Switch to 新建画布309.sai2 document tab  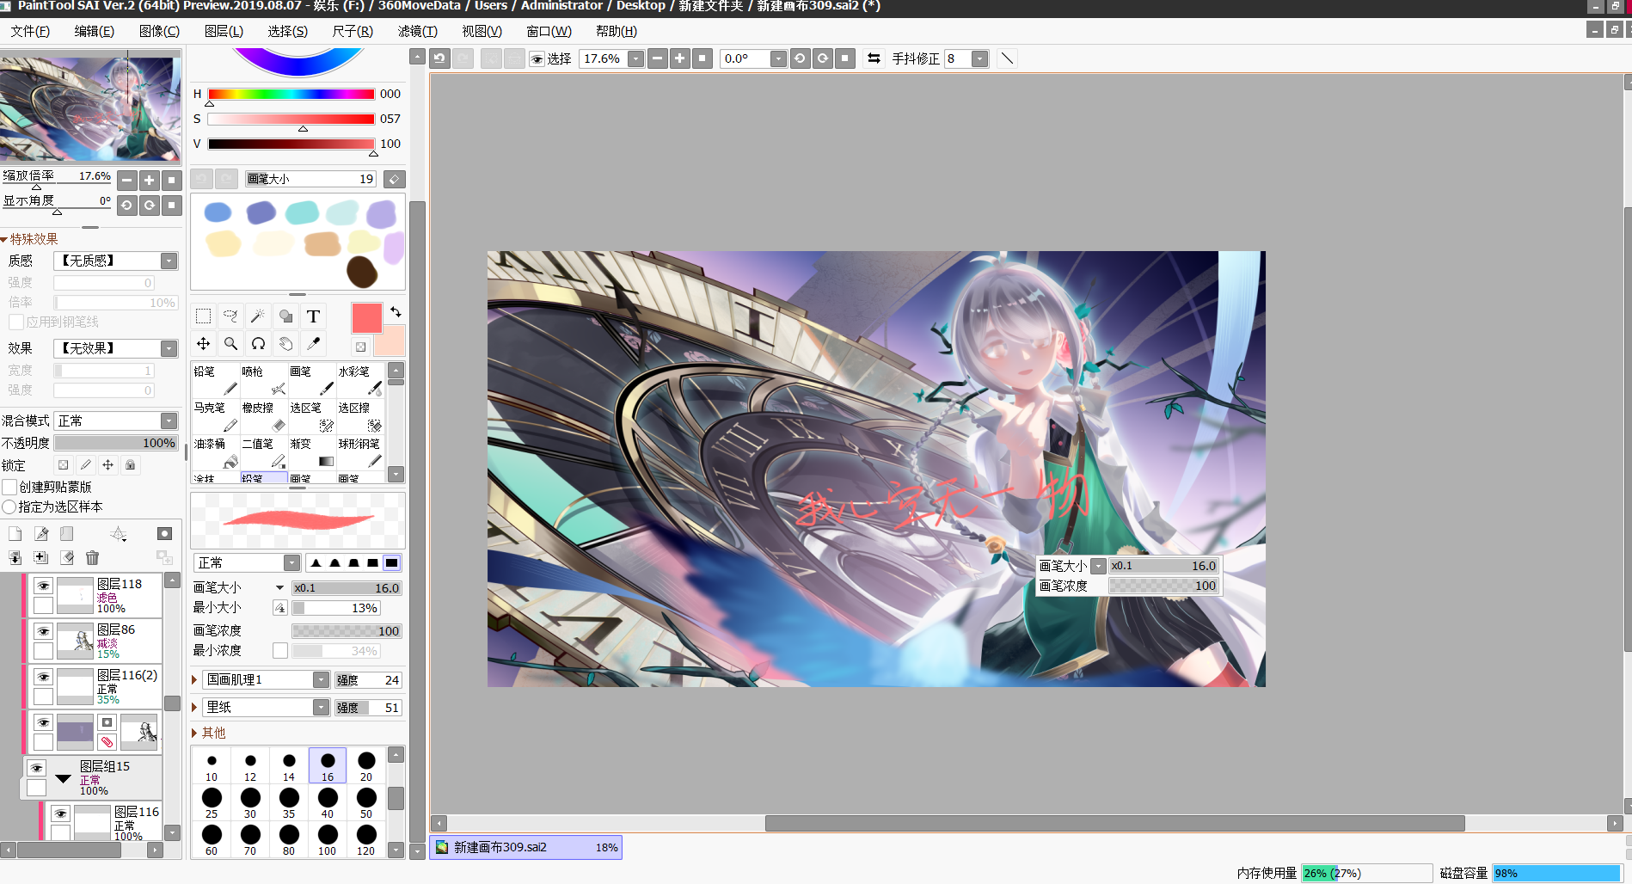pyautogui.click(x=526, y=847)
